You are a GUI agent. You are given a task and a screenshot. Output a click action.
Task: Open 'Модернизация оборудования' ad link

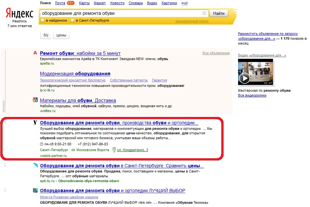coord(75,74)
